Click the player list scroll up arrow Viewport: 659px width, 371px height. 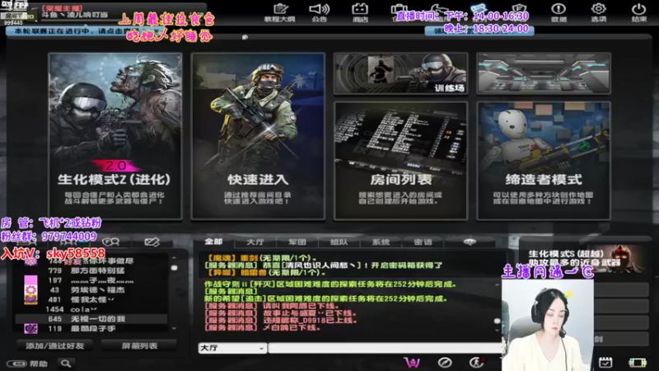tap(174, 257)
